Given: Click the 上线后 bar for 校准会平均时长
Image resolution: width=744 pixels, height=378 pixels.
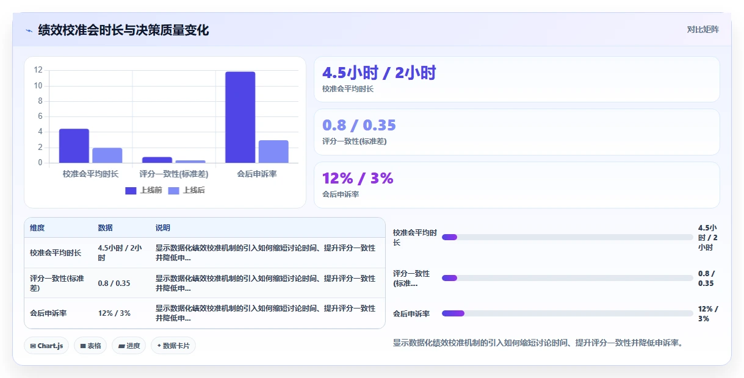Looking at the screenshot, I should (107, 155).
